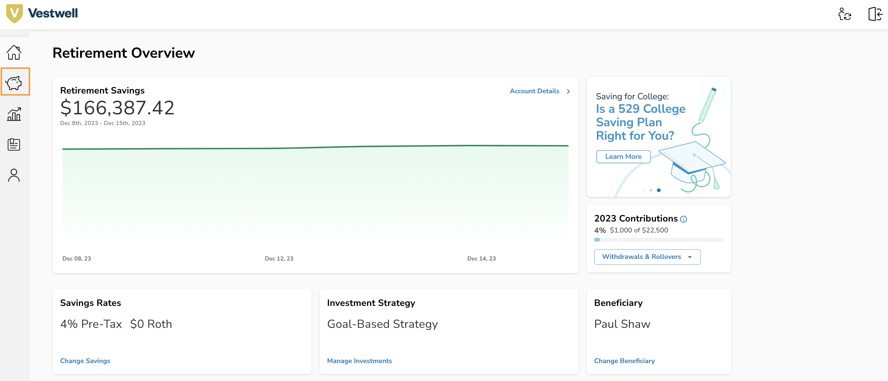Click the info icon beside 2023 Contributions
Viewport: 888px width, 381px height.
[x=684, y=219]
